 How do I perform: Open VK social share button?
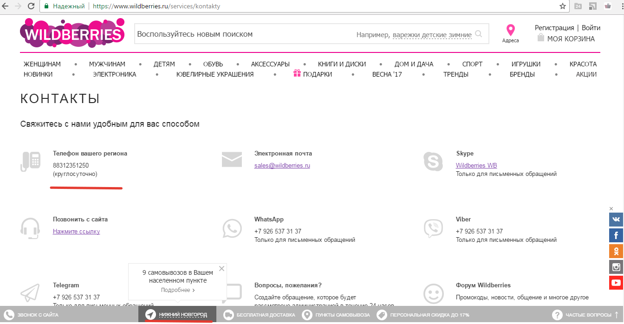(x=616, y=219)
